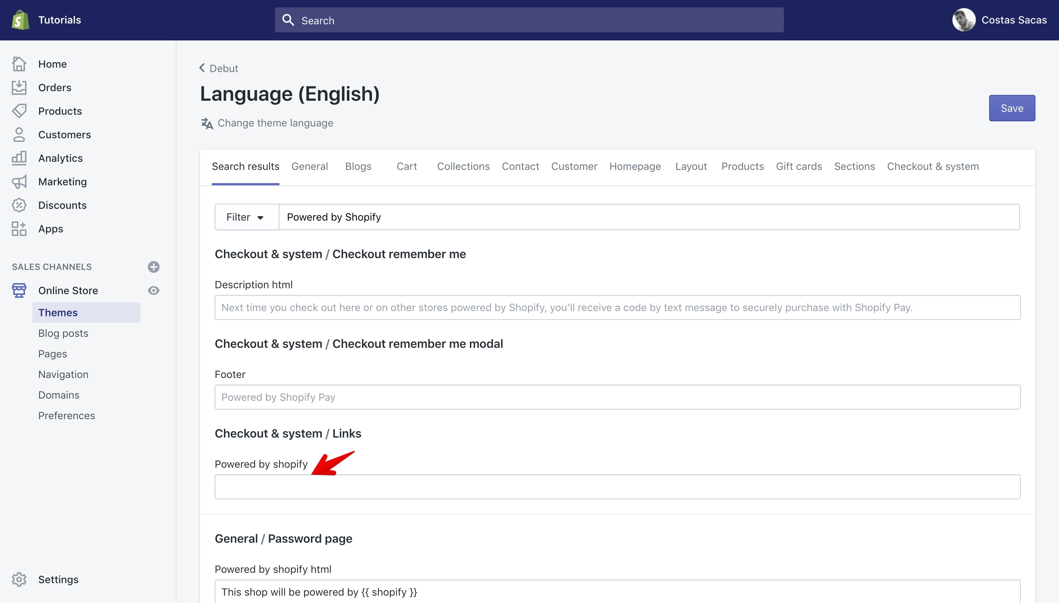Click the top Search bar
This screenshot has width=1059, height=603.
529,20
